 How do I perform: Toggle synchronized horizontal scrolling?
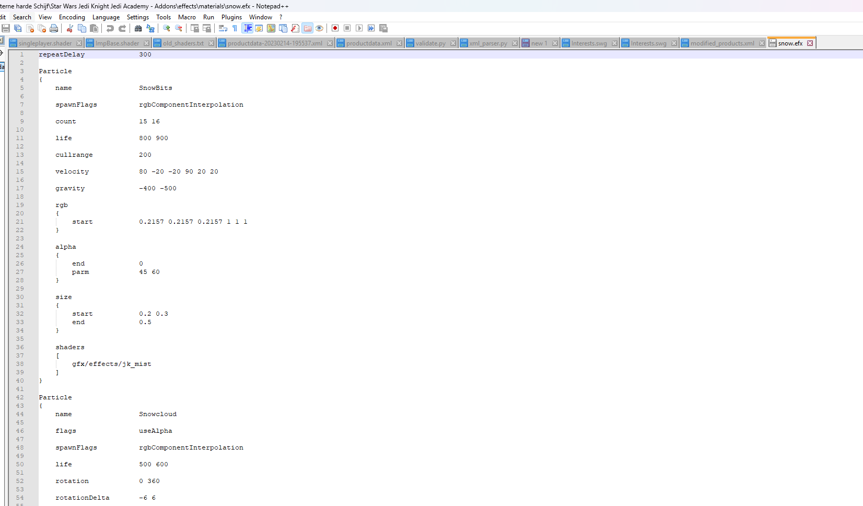[207, 28]
